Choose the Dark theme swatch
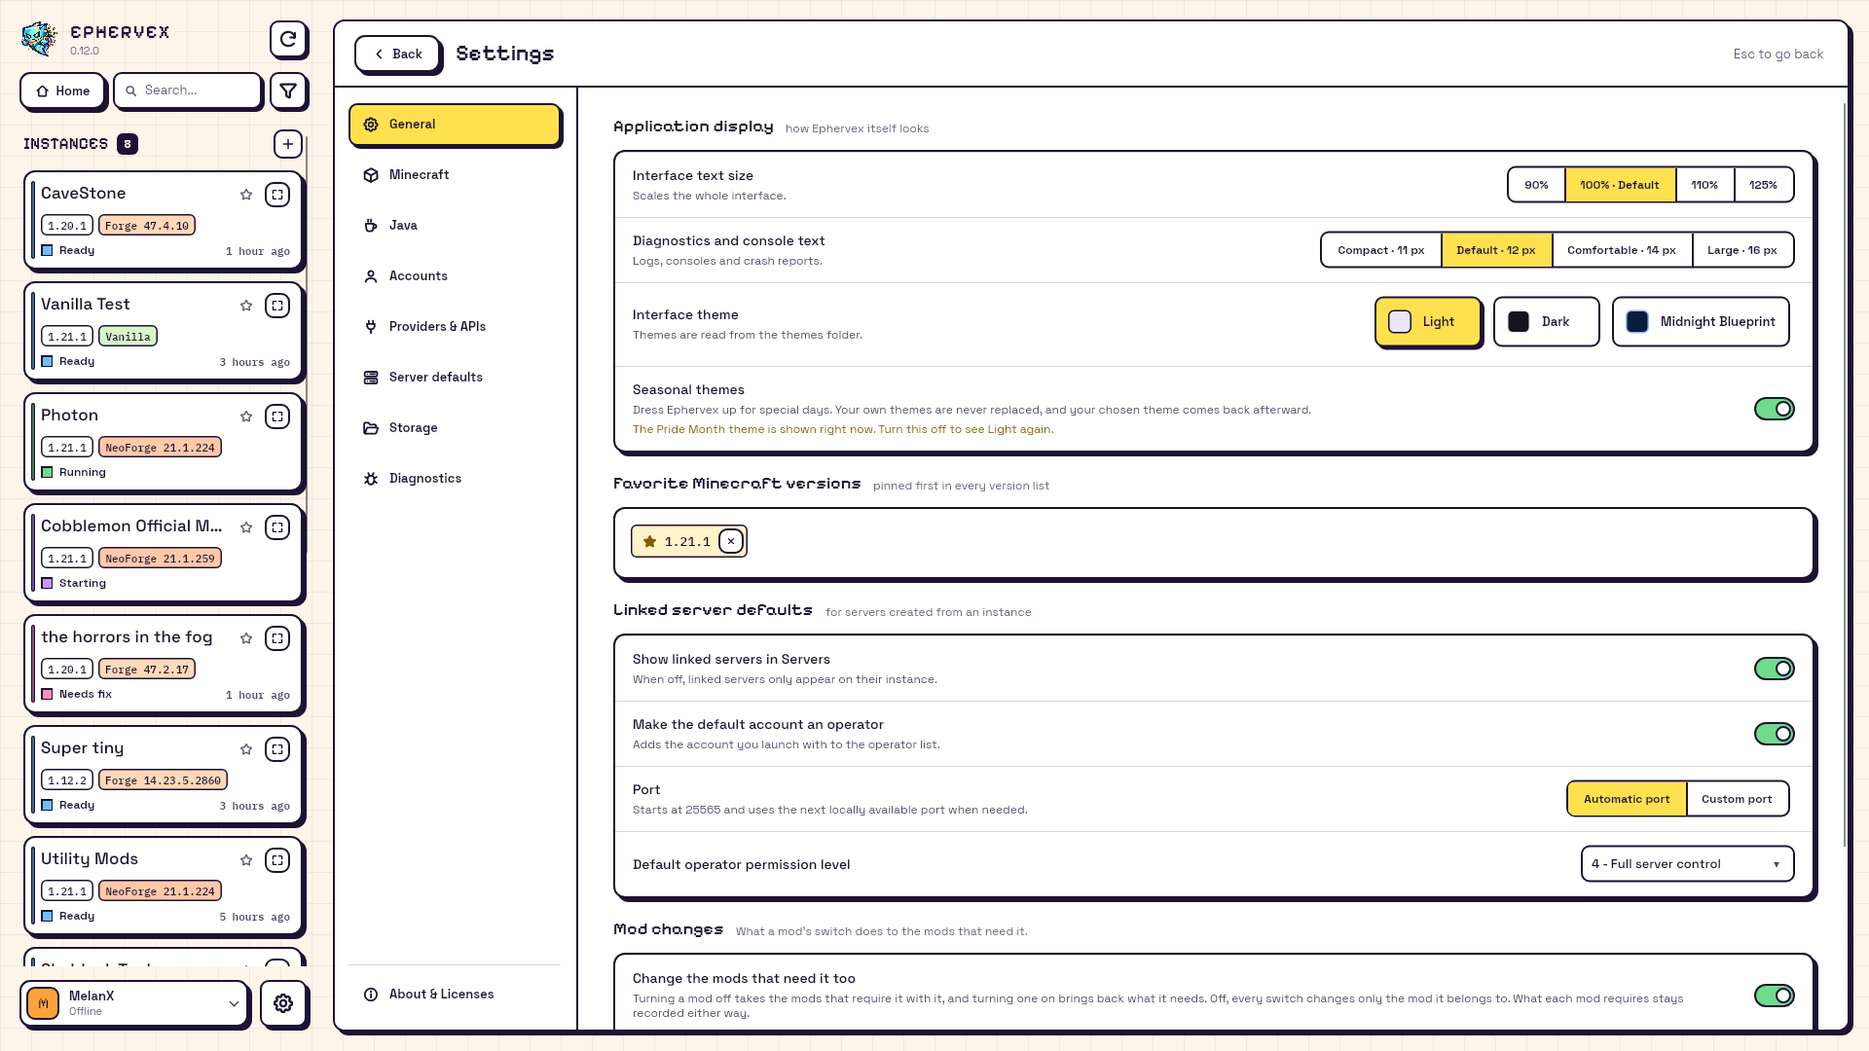 pyautogui.click(x=1546, y=322)
